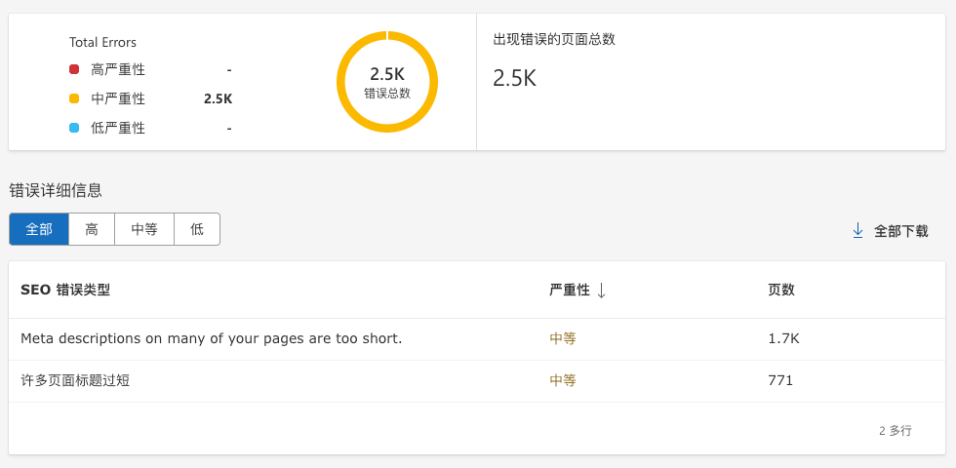Click the sort arrow beside 严重性
This screenshot has height=468, width=956.
tap(601, 291)
